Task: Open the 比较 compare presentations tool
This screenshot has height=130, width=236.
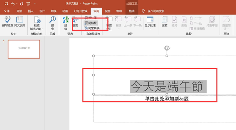Action: point(165,22)
